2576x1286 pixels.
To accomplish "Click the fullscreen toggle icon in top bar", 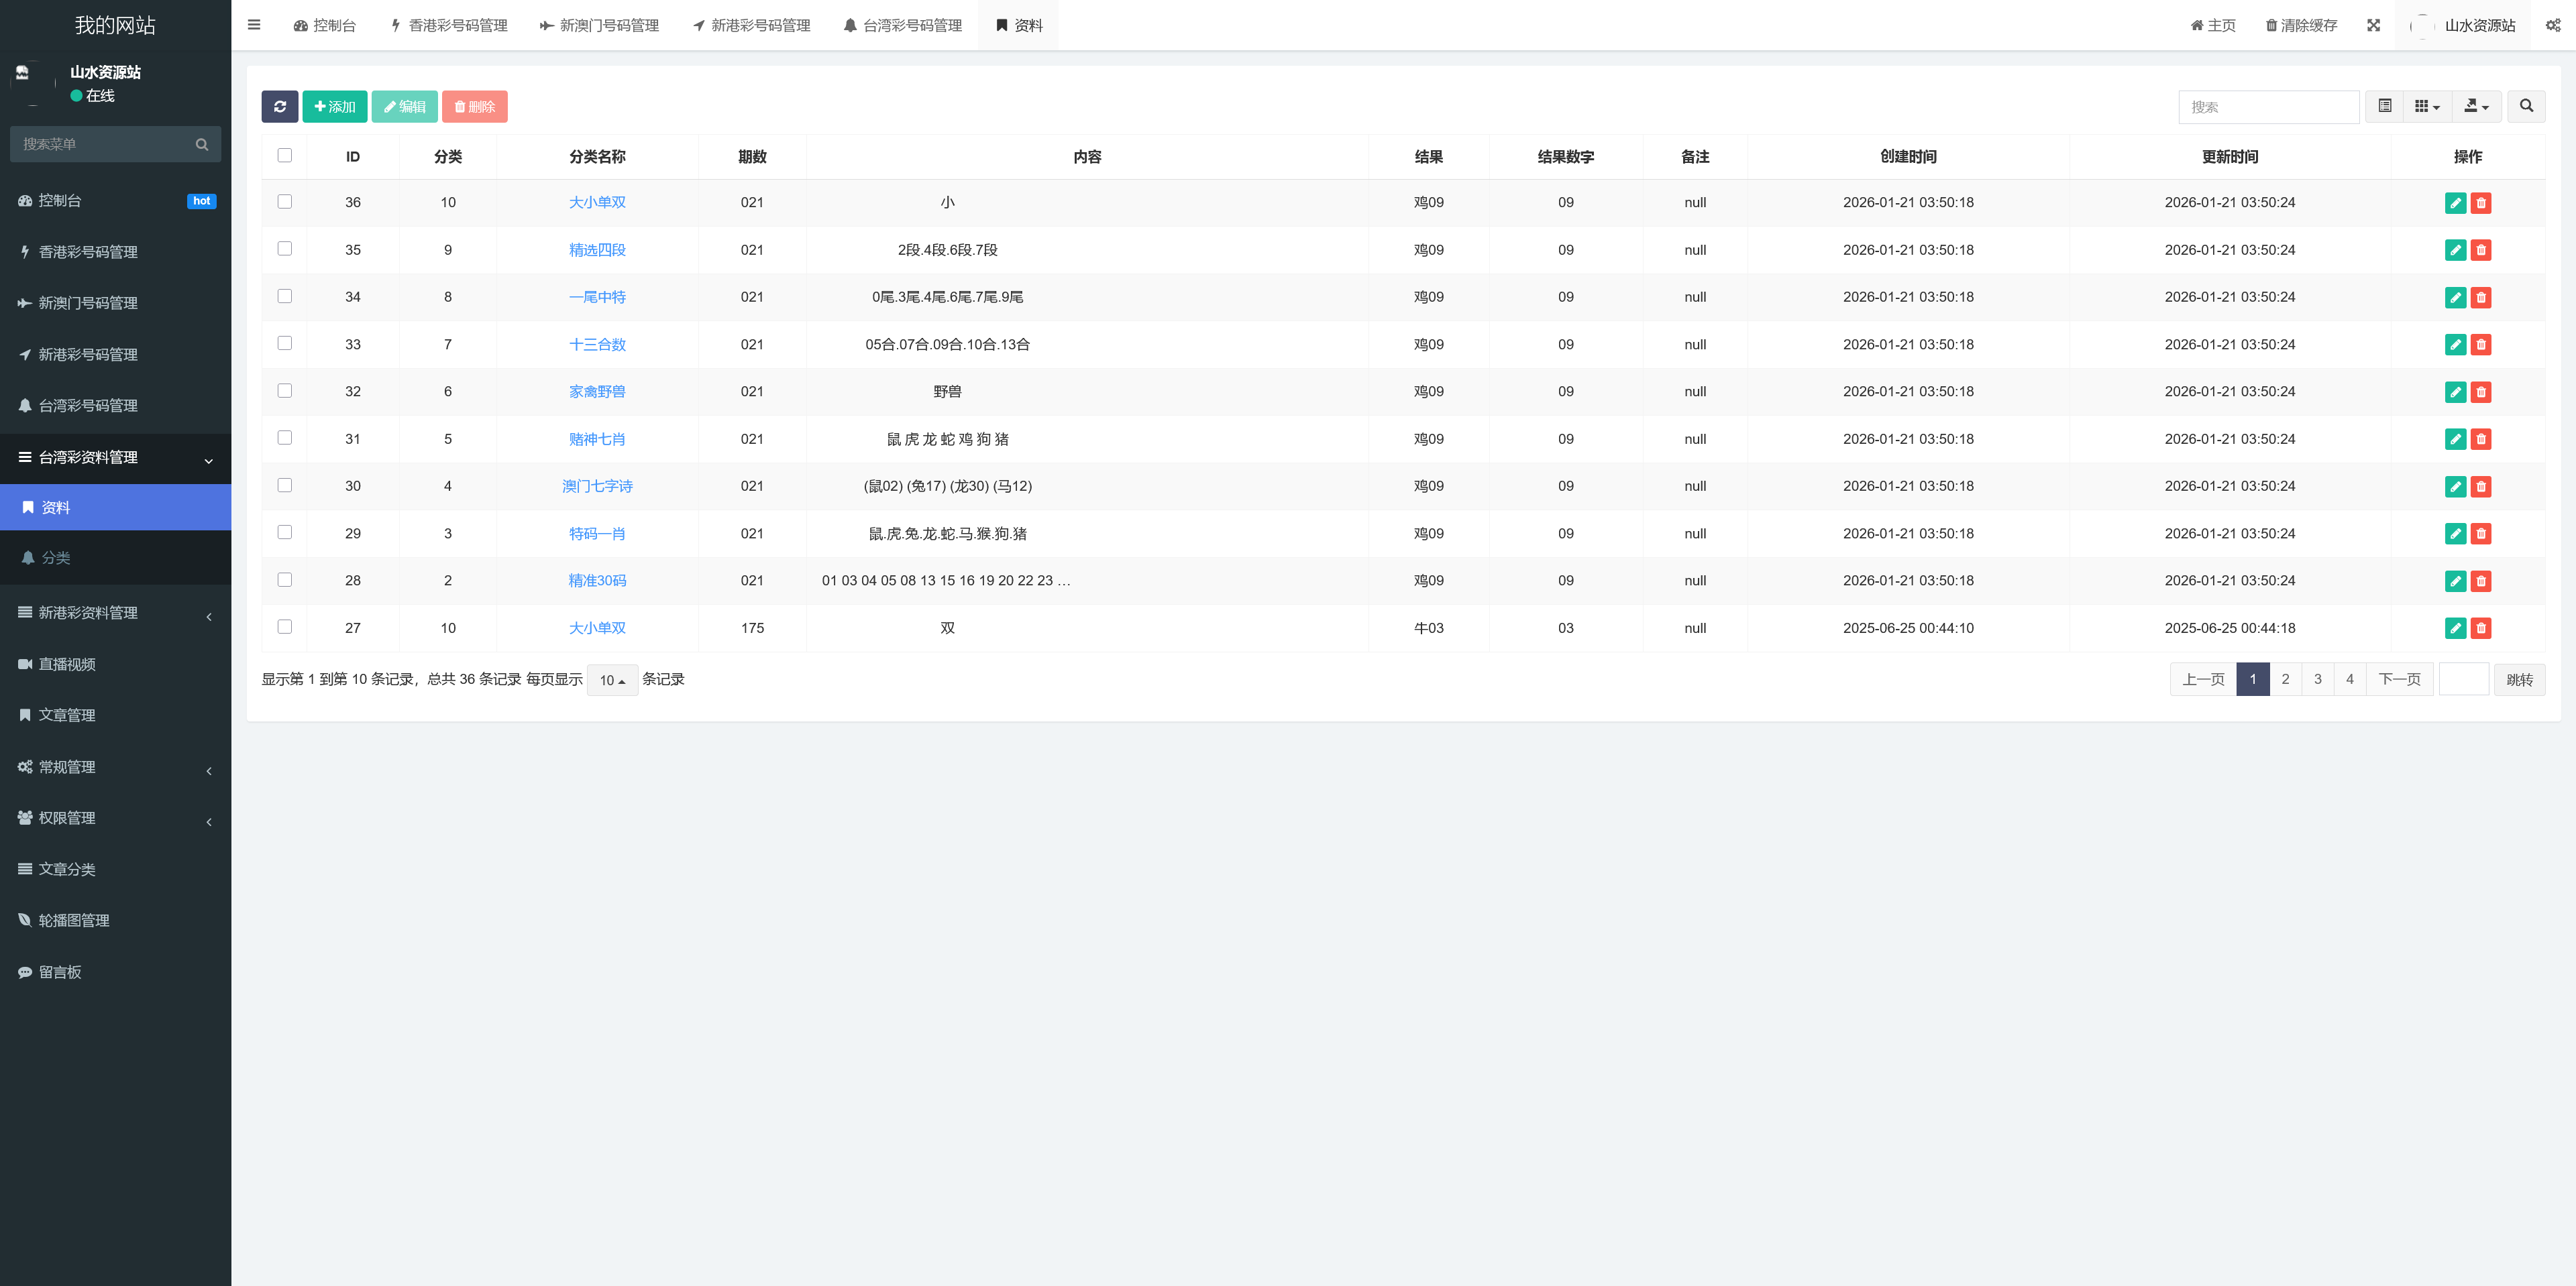I will (2374, 25).
